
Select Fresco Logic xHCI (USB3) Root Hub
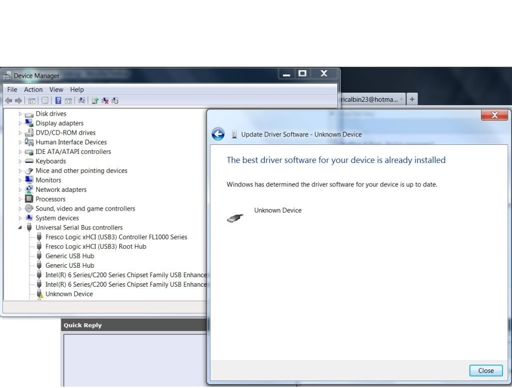tap(96, 246)
